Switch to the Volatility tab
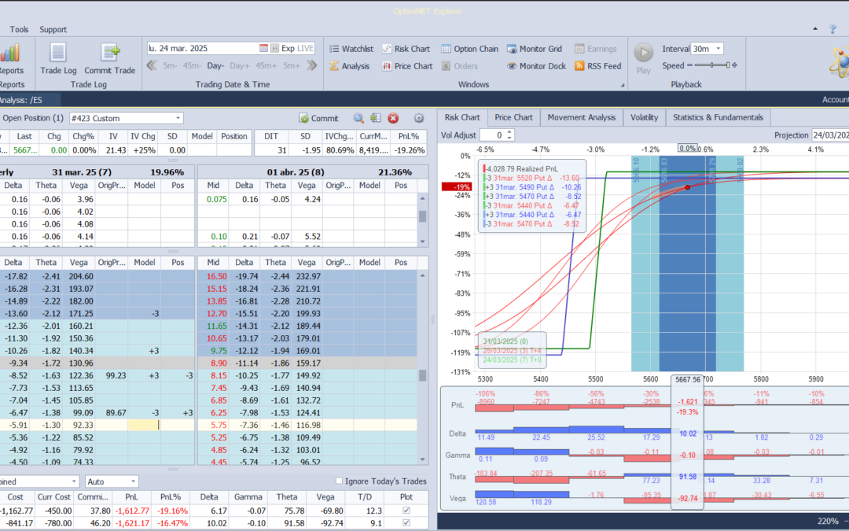This screenshot has height=531, width=849. coord(644,117)
